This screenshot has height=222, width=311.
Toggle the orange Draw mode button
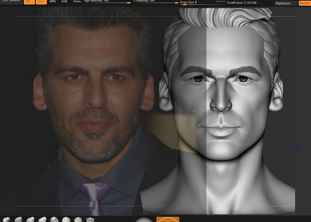(41, 2)
